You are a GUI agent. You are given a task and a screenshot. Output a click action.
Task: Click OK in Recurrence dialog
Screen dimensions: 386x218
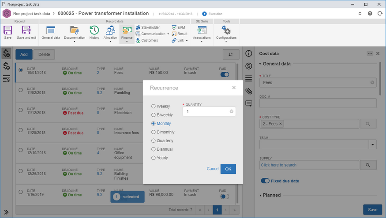point(228,169)
